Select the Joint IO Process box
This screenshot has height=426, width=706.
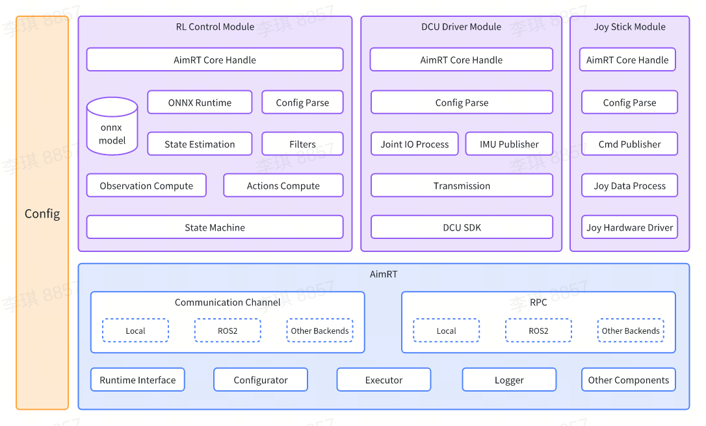[x=415, y=144]
